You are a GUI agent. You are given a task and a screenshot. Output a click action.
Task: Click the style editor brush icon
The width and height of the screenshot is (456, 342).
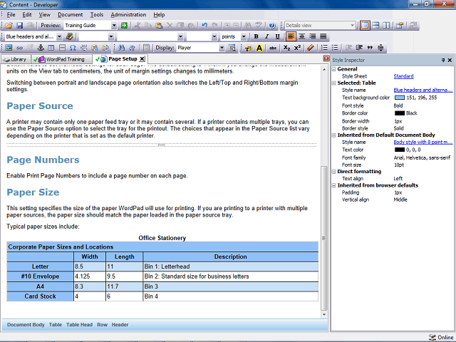(x=70, y=36)
